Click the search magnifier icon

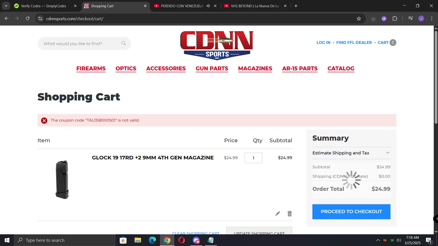click(x=124, y=43)
